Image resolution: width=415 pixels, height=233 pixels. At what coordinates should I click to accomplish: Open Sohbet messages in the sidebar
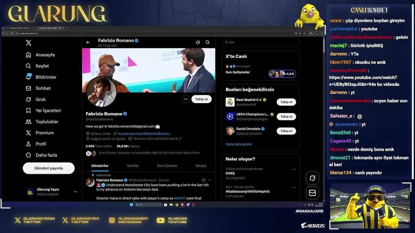38,88
